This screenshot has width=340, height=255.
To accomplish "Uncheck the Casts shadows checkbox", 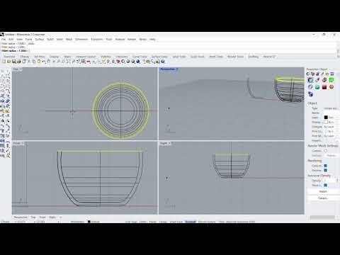I will (325, 166).
